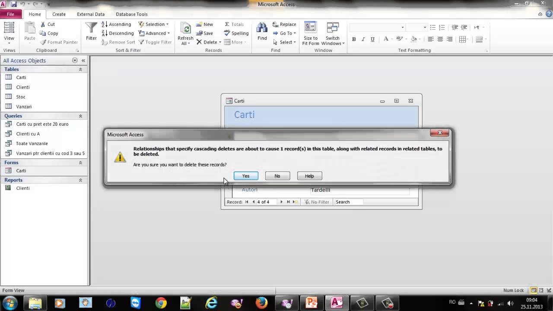
Task: Click Remove Sort
Action: (118, 42)
